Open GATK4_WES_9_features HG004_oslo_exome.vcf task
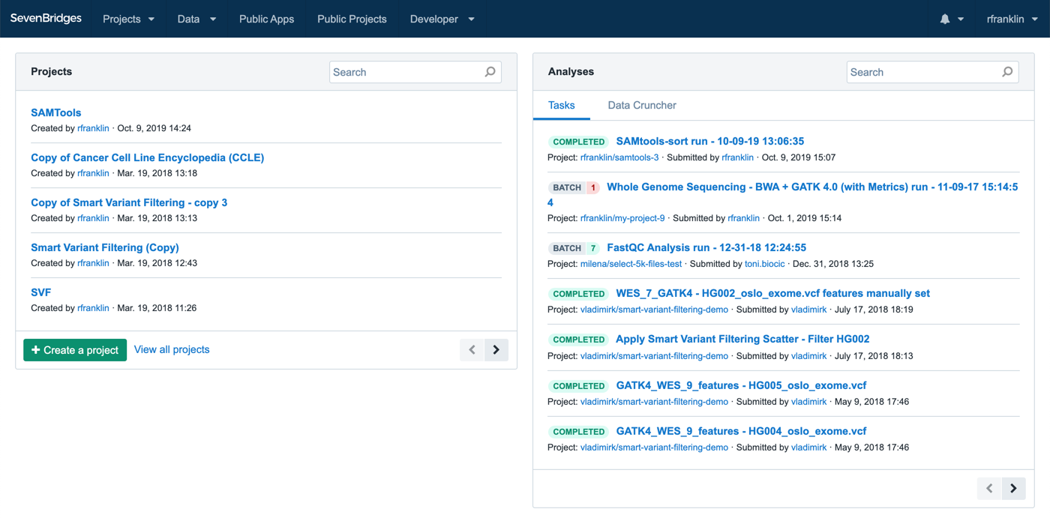This screenshot has height=518, width=1050. 741,431
